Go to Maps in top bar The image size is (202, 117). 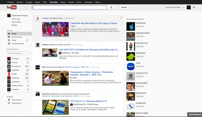(x=38, y=2)
